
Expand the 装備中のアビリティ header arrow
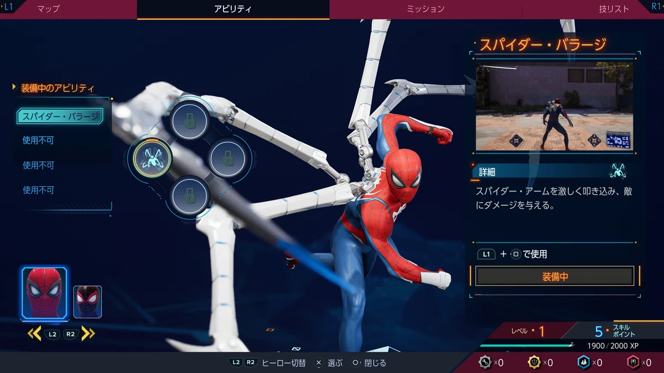pyautogui.click(x=14, y=87)
